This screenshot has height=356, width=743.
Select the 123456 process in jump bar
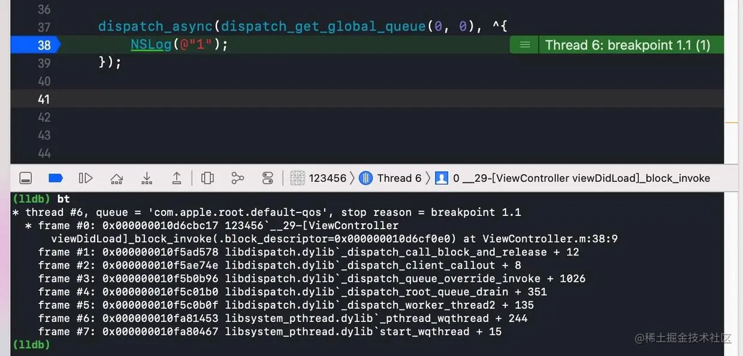click(318, 178)
